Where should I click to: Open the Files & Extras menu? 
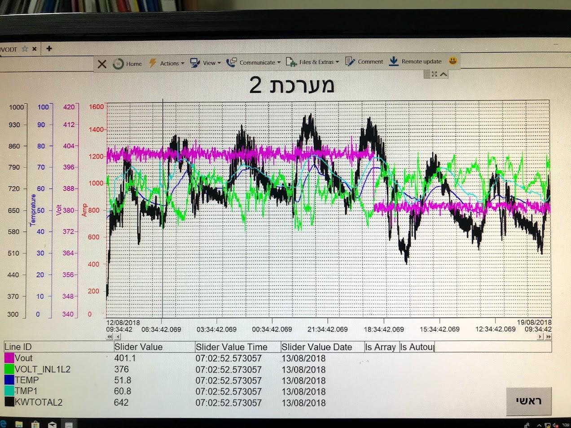[x=312, y=62]
